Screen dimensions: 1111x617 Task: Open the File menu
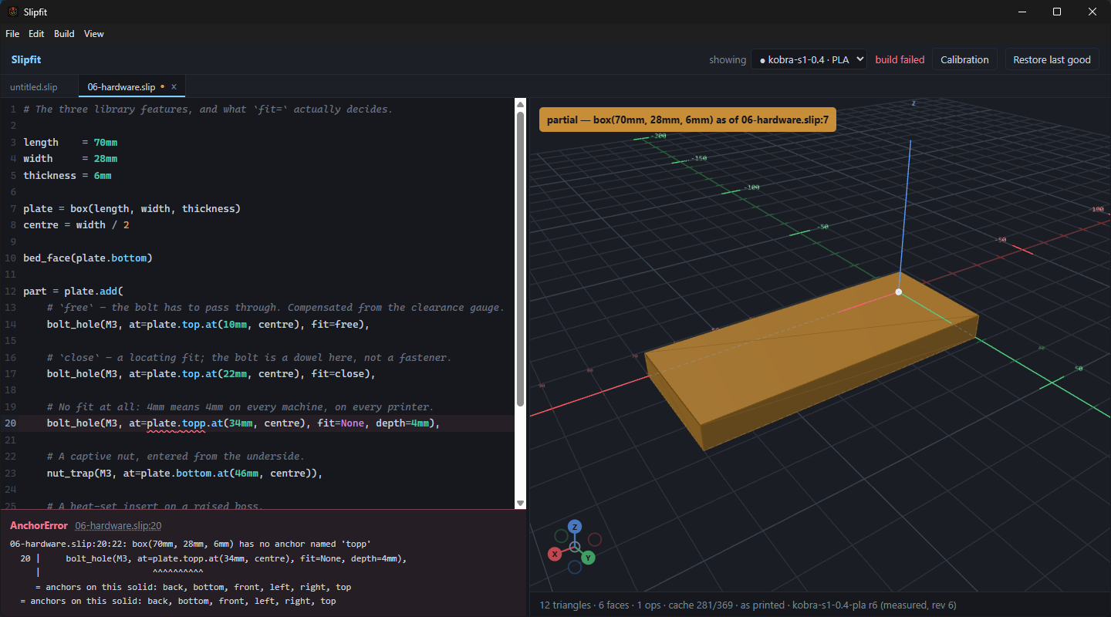tap(12, 34)
